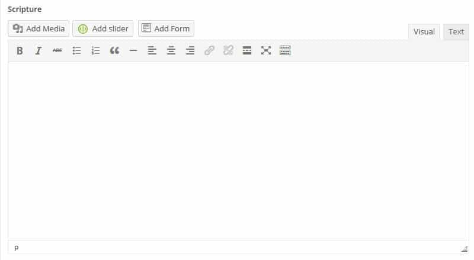
Task: Insert a blockquote
Action: point(114,50)
